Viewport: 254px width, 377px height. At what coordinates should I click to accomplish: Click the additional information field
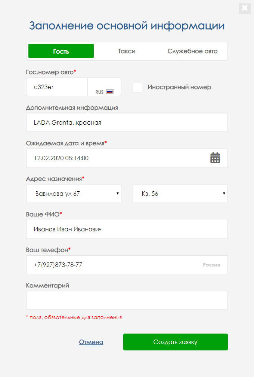(127, 122)
